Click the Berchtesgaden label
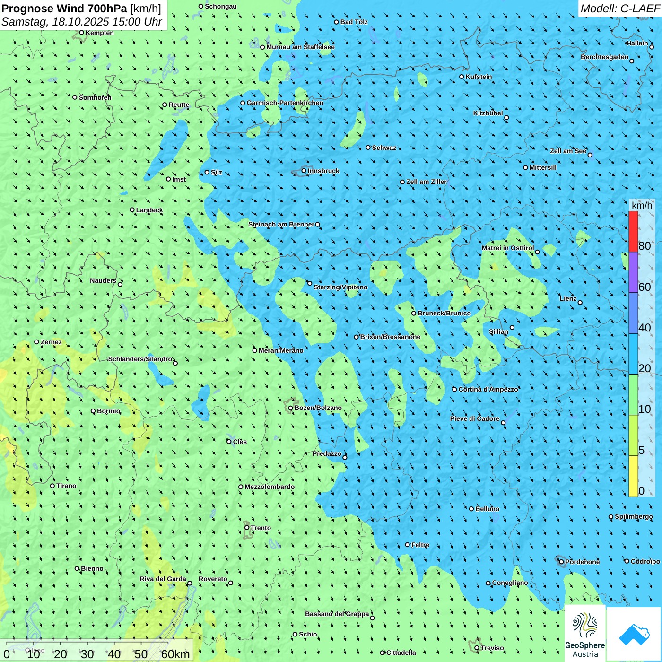 tap(605, 57)
